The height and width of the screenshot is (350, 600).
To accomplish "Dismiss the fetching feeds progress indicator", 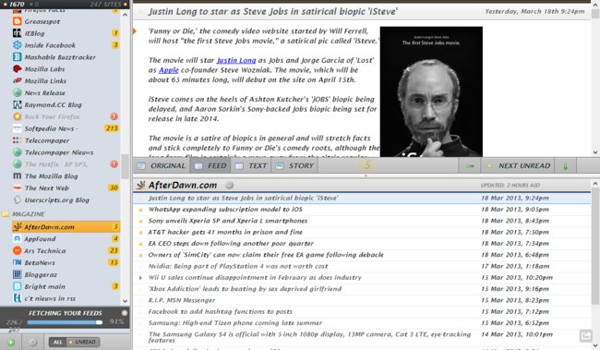I will click(x=125, y=313).
